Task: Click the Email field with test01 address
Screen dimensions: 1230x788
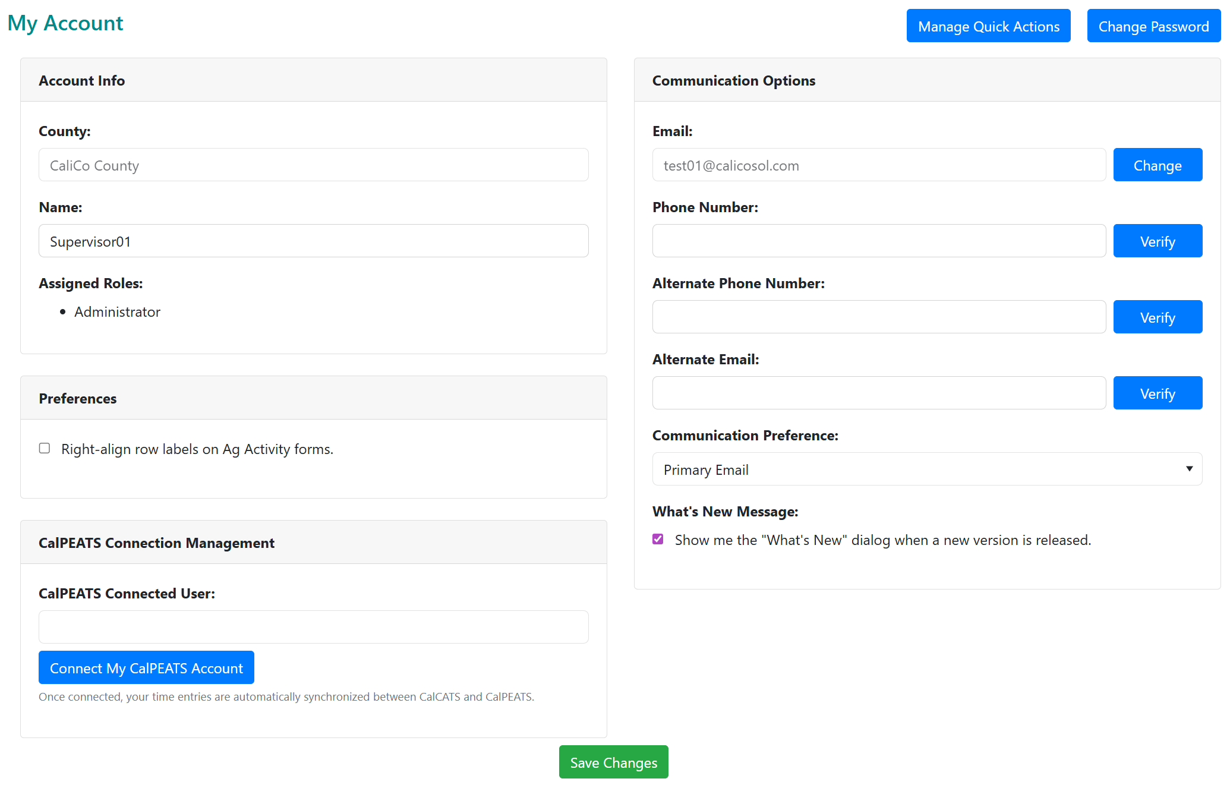Action: pos(878,165)
